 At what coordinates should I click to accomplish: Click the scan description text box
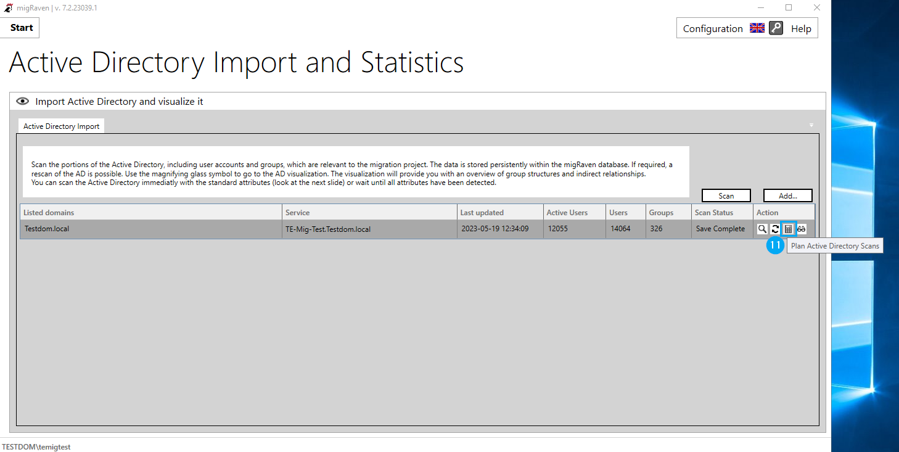point(356,171)
